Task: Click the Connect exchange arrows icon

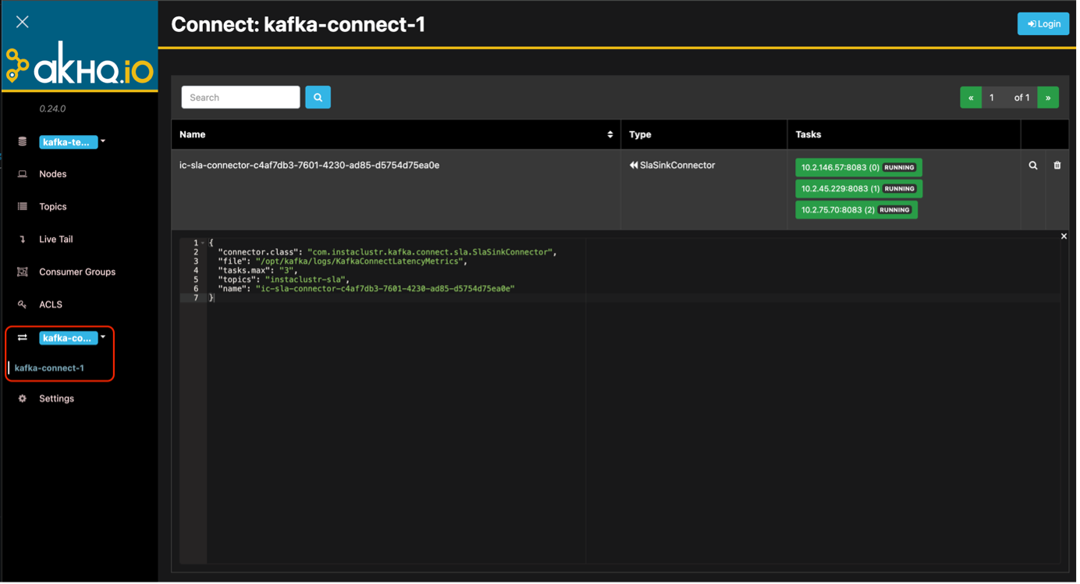Action: pyautogui.click(x=23, y=338)
